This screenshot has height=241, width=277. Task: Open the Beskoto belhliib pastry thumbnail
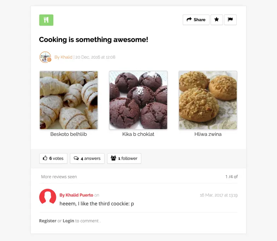click(x=69, y=100)
